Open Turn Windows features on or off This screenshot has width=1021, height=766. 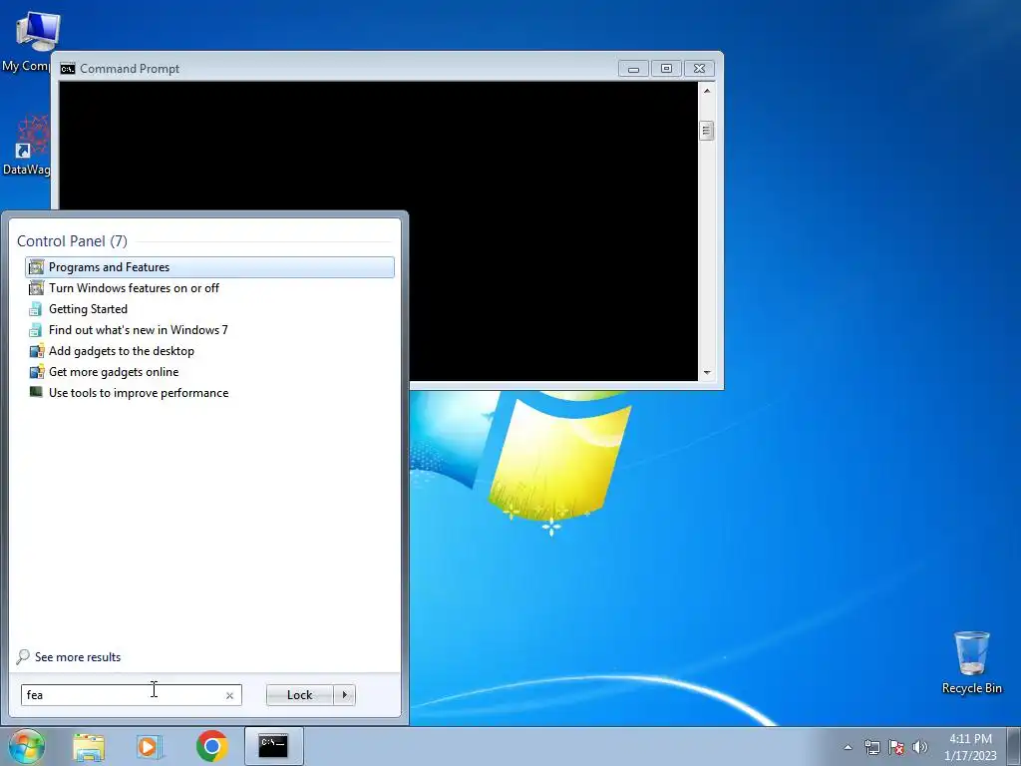tap(209, 288)
